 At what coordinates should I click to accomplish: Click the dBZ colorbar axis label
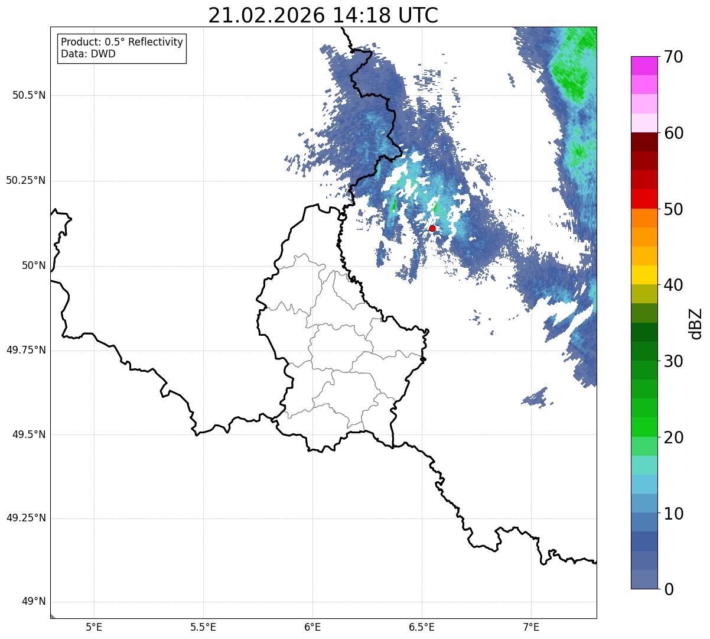[x=696, y=323]
